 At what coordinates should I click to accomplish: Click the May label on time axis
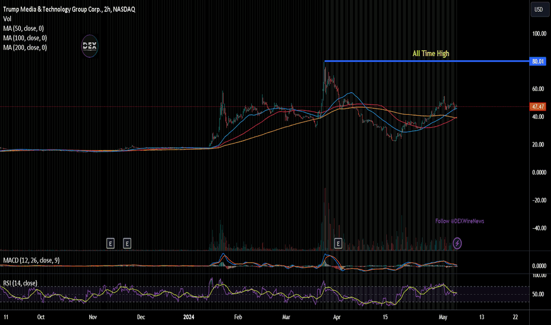443,317
